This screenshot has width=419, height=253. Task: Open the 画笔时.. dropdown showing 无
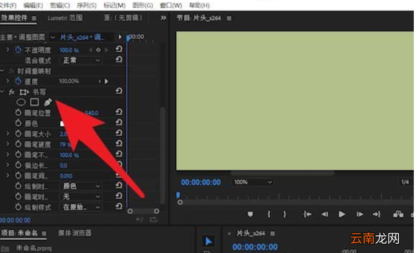click(81, 197)
